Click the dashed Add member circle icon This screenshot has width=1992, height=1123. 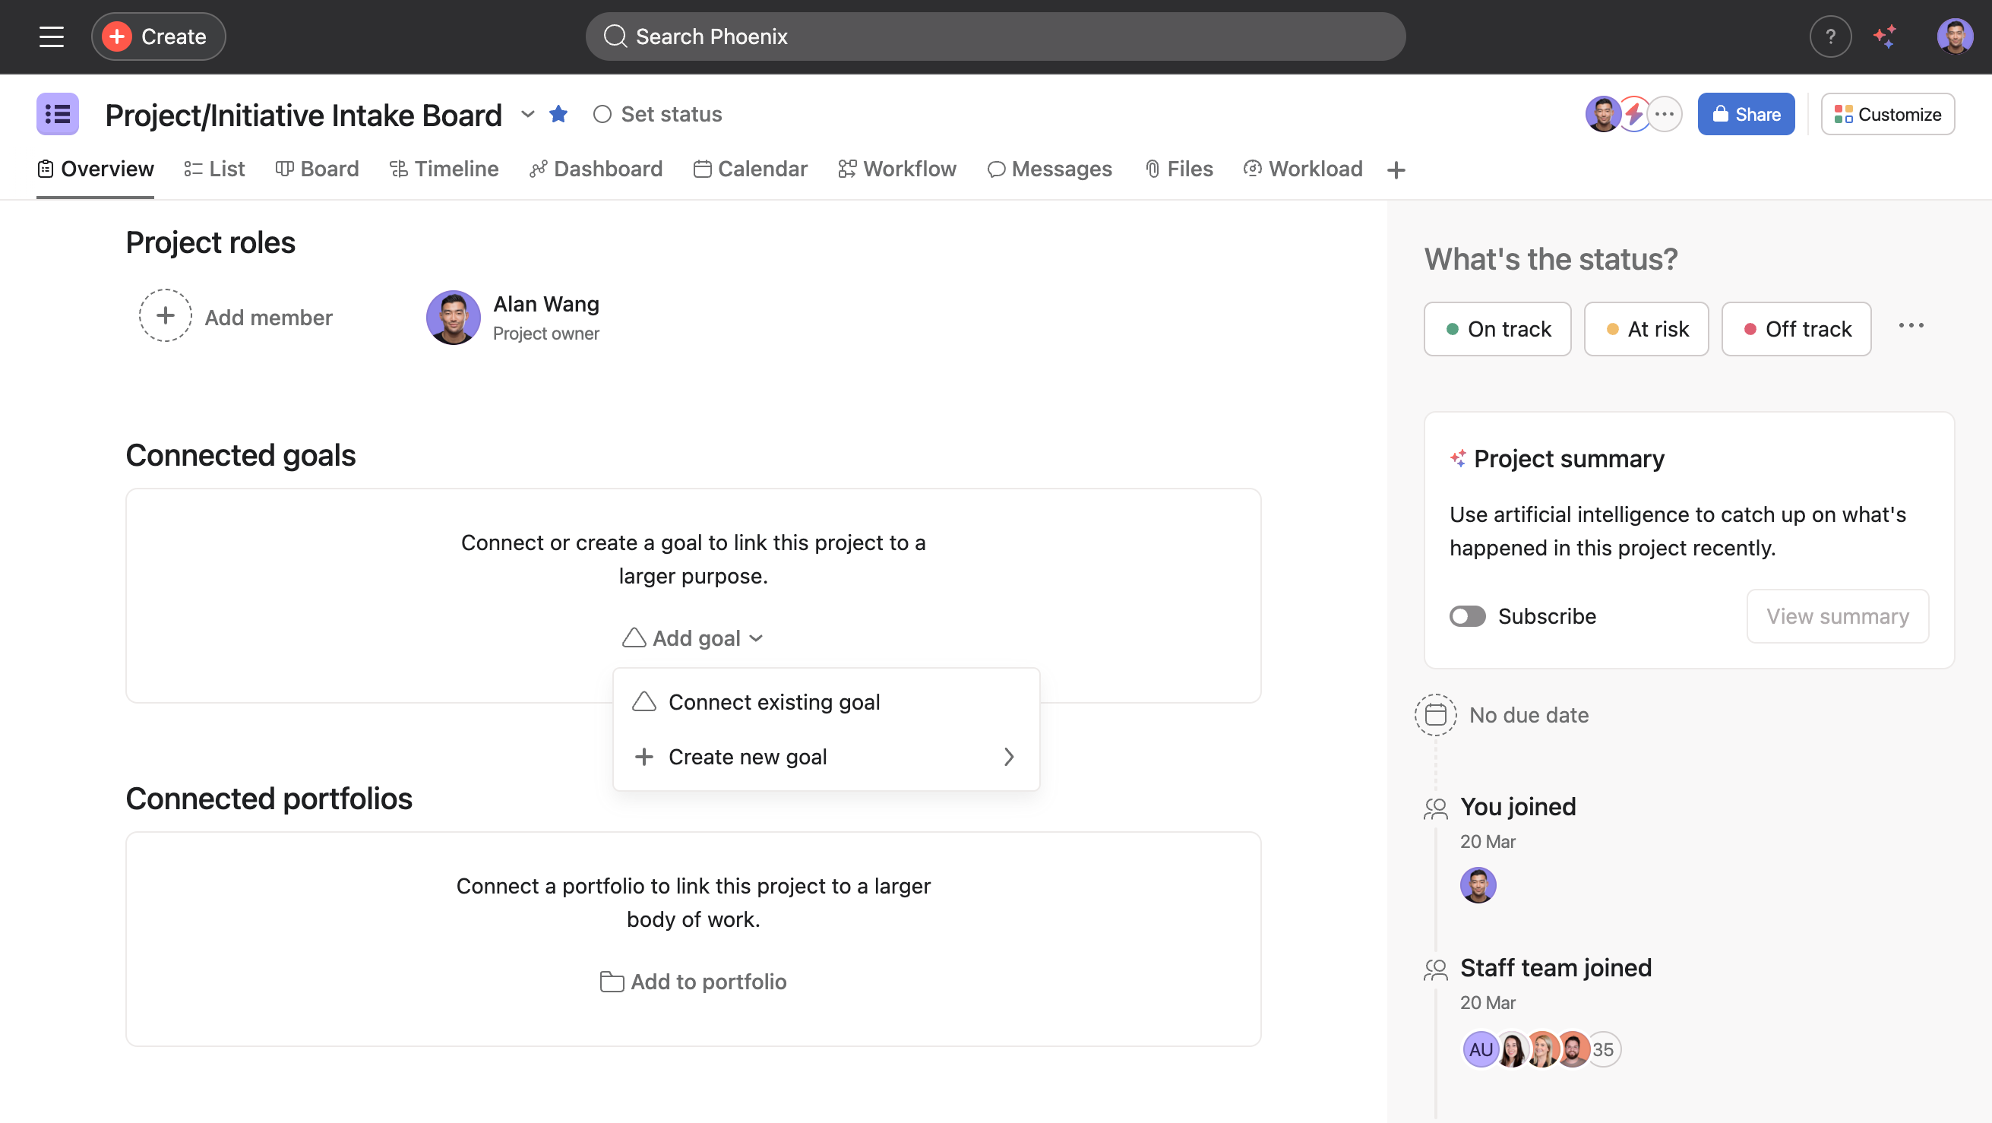click(x=165, y=316)
